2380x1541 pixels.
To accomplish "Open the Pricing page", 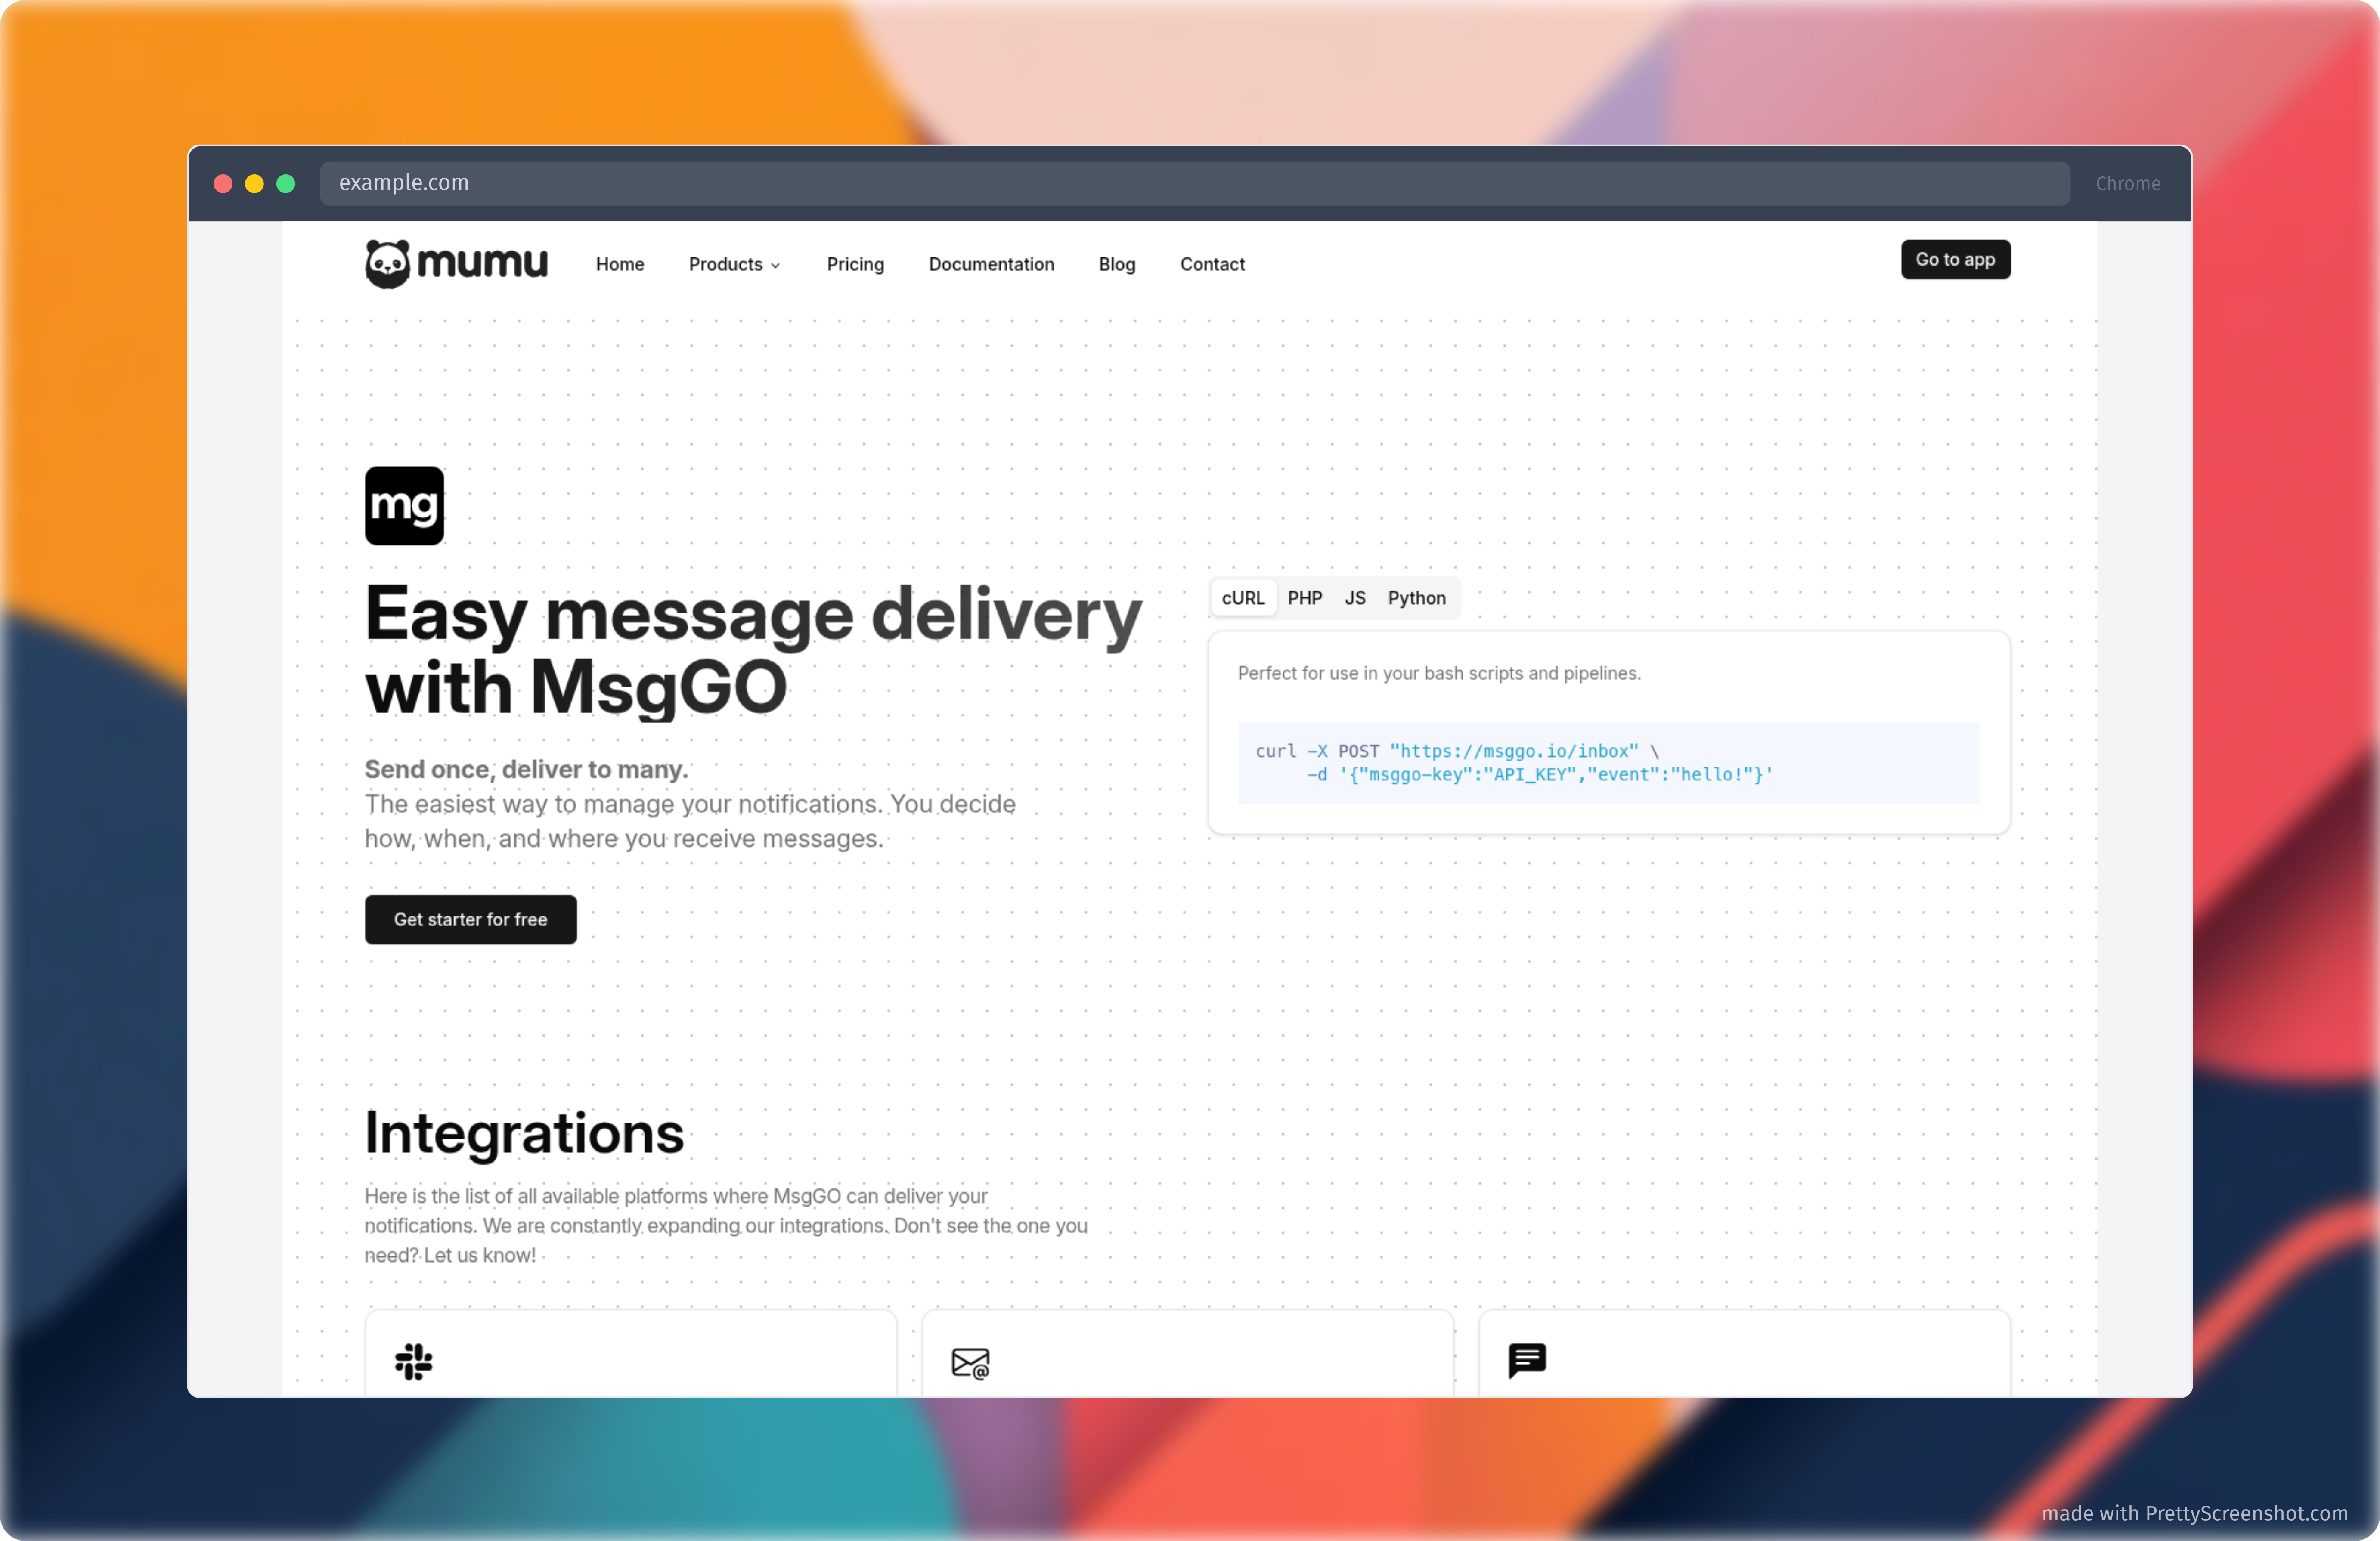I will 854,264.
